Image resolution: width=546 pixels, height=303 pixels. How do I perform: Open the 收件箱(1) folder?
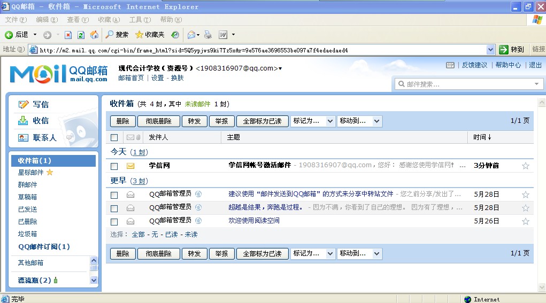pos(53,161)
